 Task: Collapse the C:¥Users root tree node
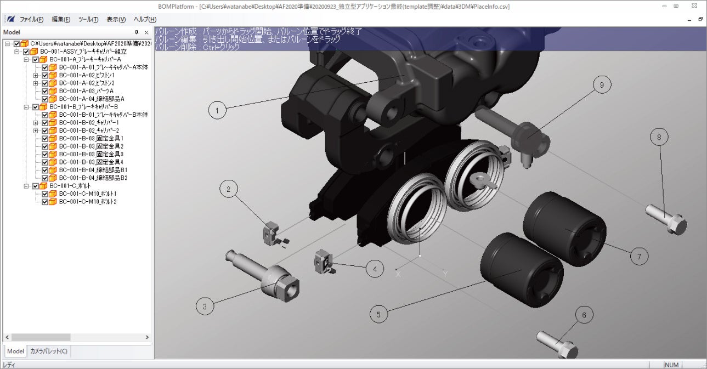click(8, 44)
